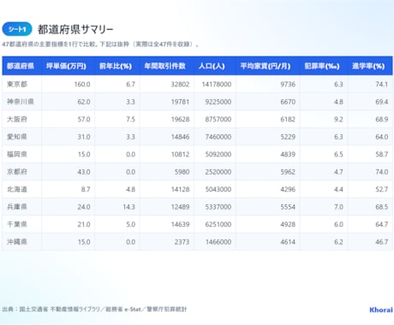Click 千葉県's transactions value 14639

[180, 224]
